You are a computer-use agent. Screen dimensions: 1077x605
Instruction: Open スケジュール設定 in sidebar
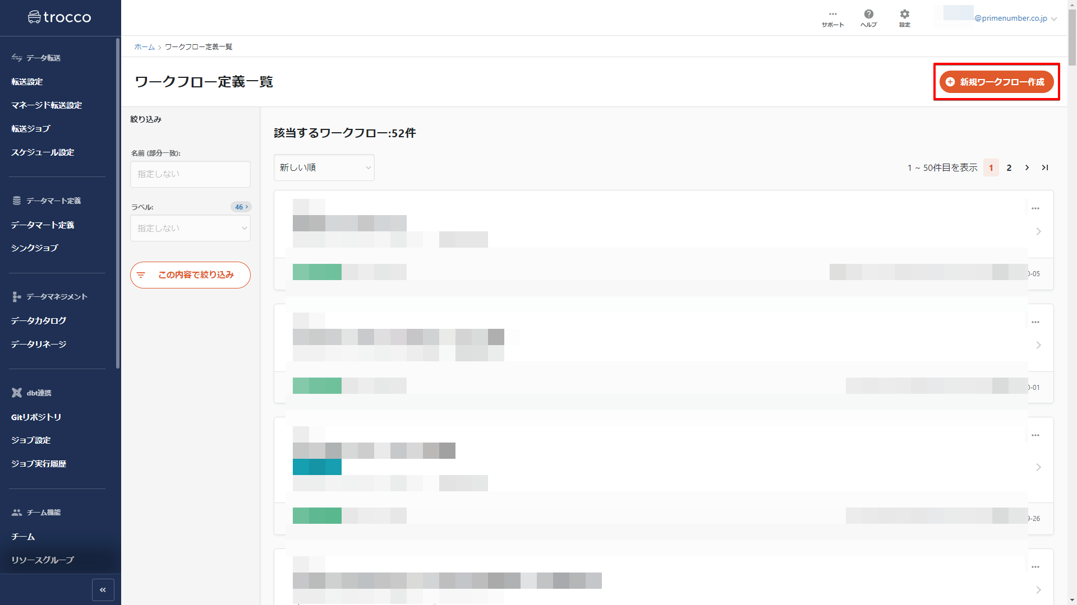43,152
